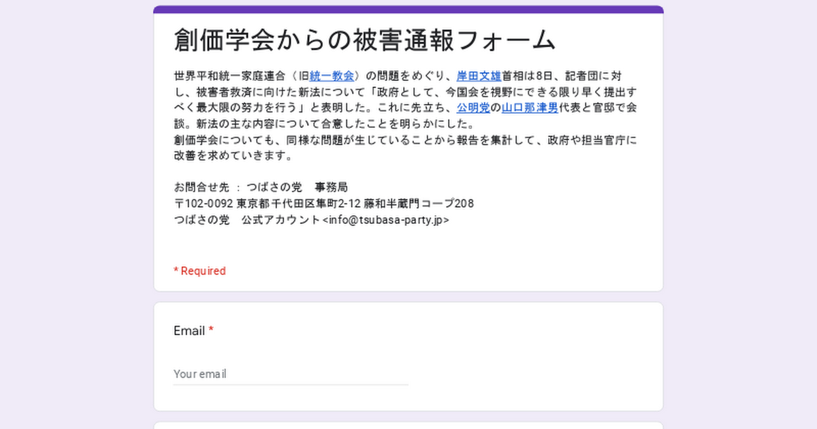The image size is (817, 429).
Task: Click the Your email input field
Action: point(291,374)
